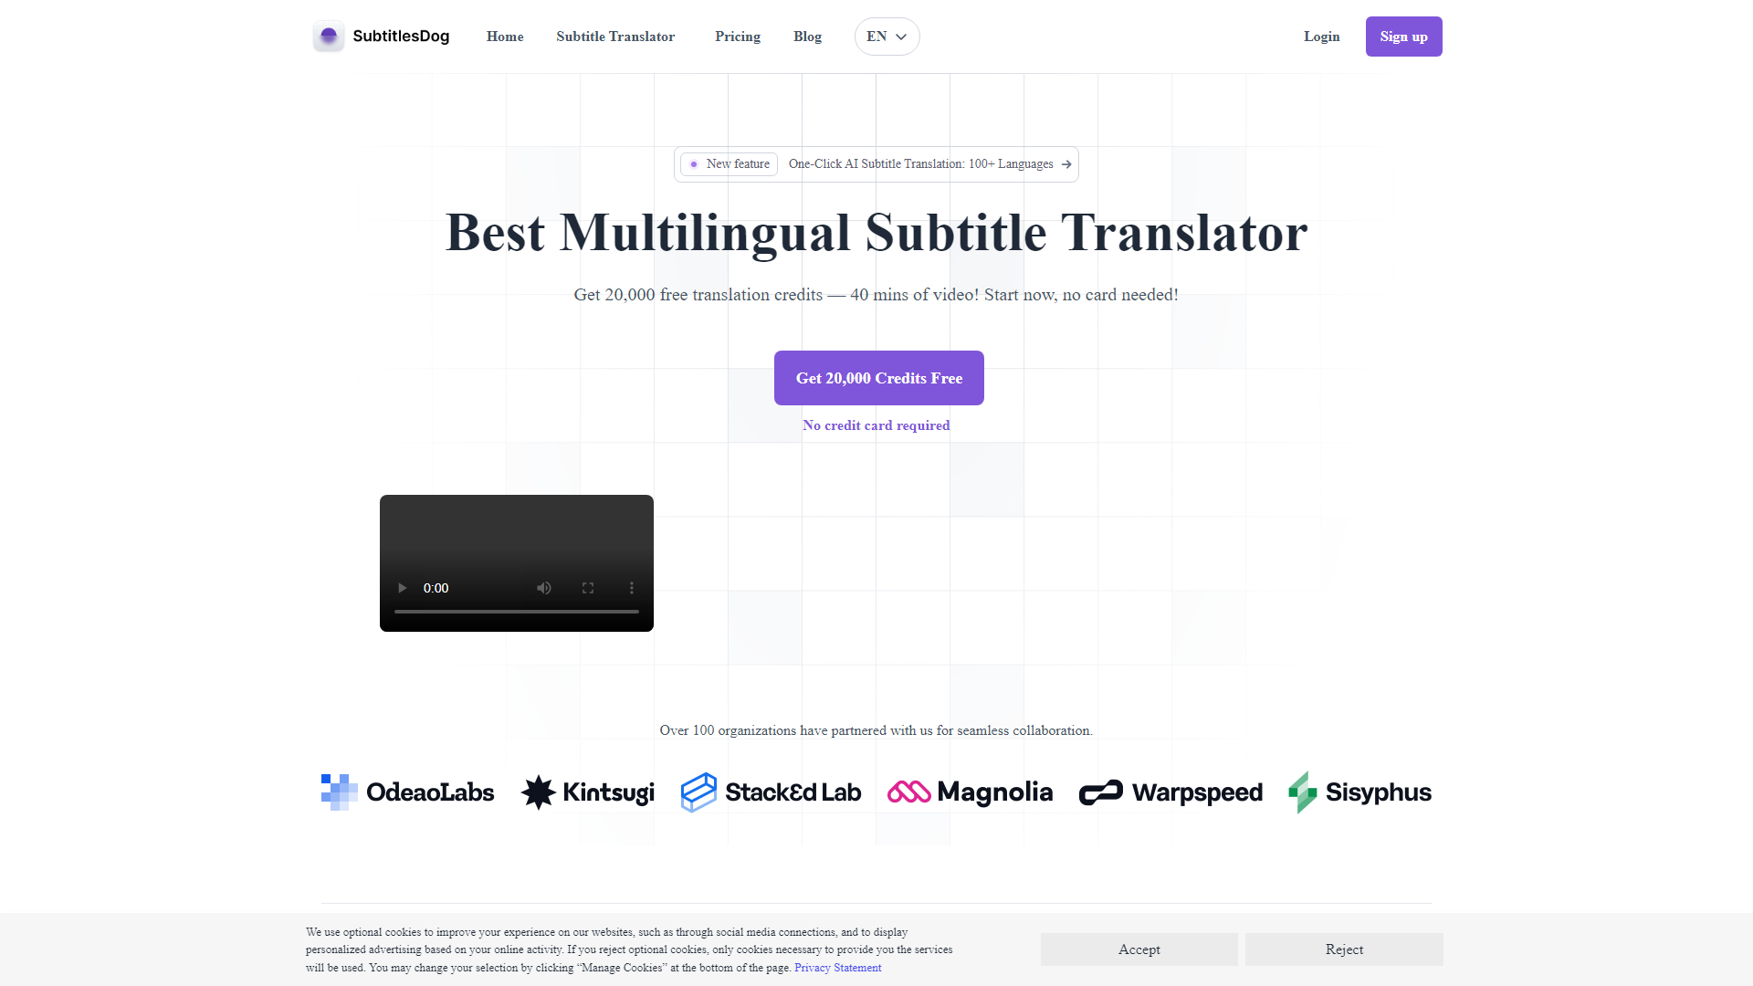Click the arrow icon next to 100+ Languages
This screenshot has width=1753, height=986.
click(1065, 163)
